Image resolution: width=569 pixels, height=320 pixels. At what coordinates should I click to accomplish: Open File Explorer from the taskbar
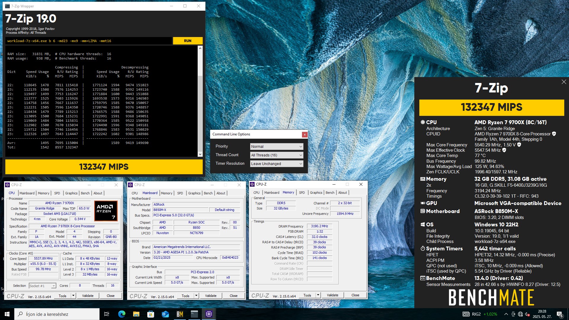[136, 314]
